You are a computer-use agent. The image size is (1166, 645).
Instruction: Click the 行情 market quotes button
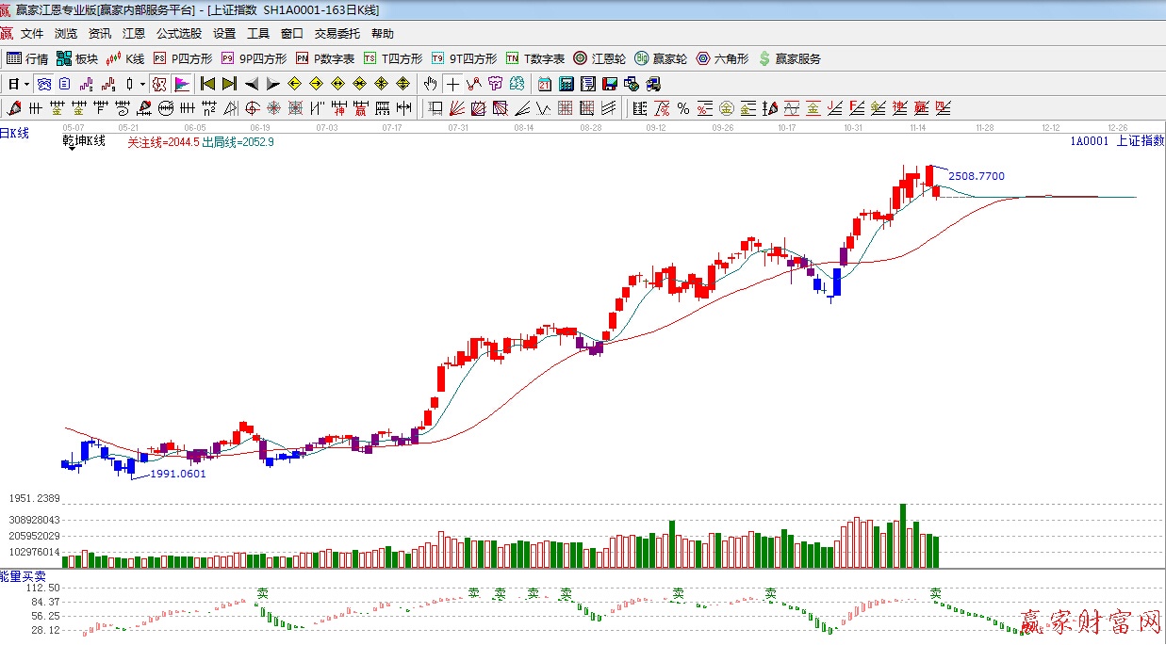(x=28, y=58)
